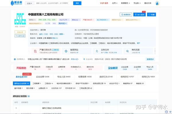
Task: Click the 裁判文书 5615 risk statistic
Action: tap(90, 68)
